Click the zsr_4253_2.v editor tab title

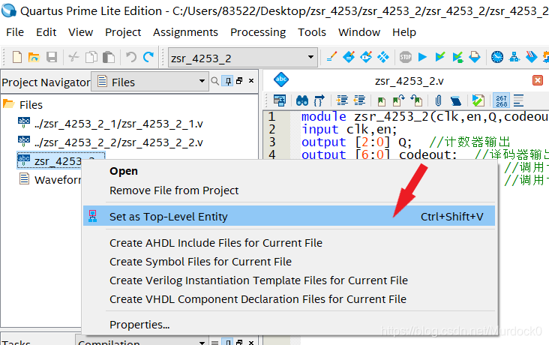(409, 81)
